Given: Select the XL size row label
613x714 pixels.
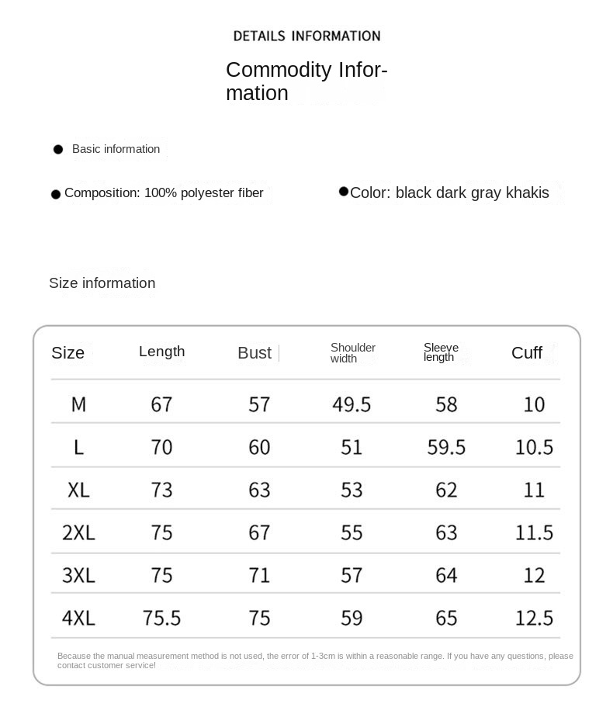Looking at the screenshot, I should click(x=78, y=490).
